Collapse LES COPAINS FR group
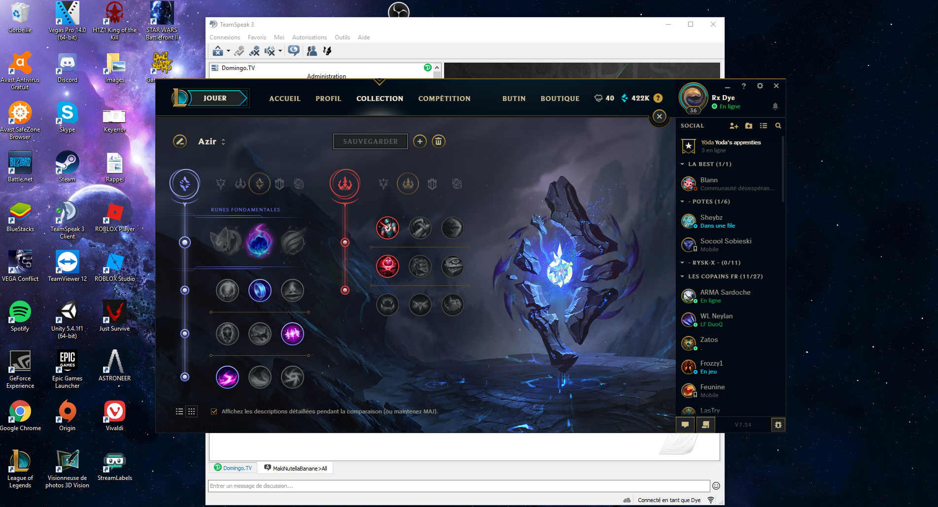 (682, 276)
